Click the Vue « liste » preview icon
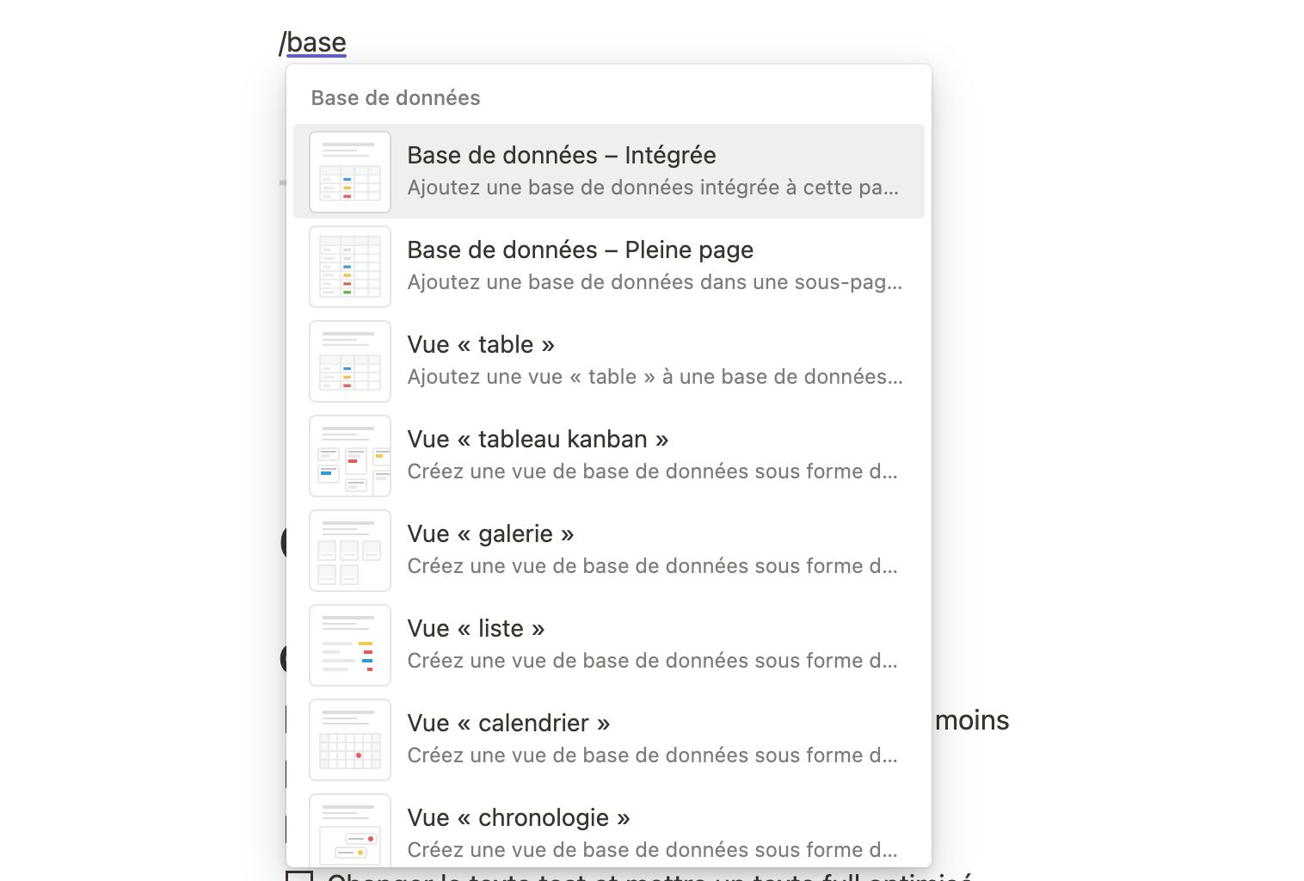Viewport: 1304px width, 881px height. (x=349, y=644)
